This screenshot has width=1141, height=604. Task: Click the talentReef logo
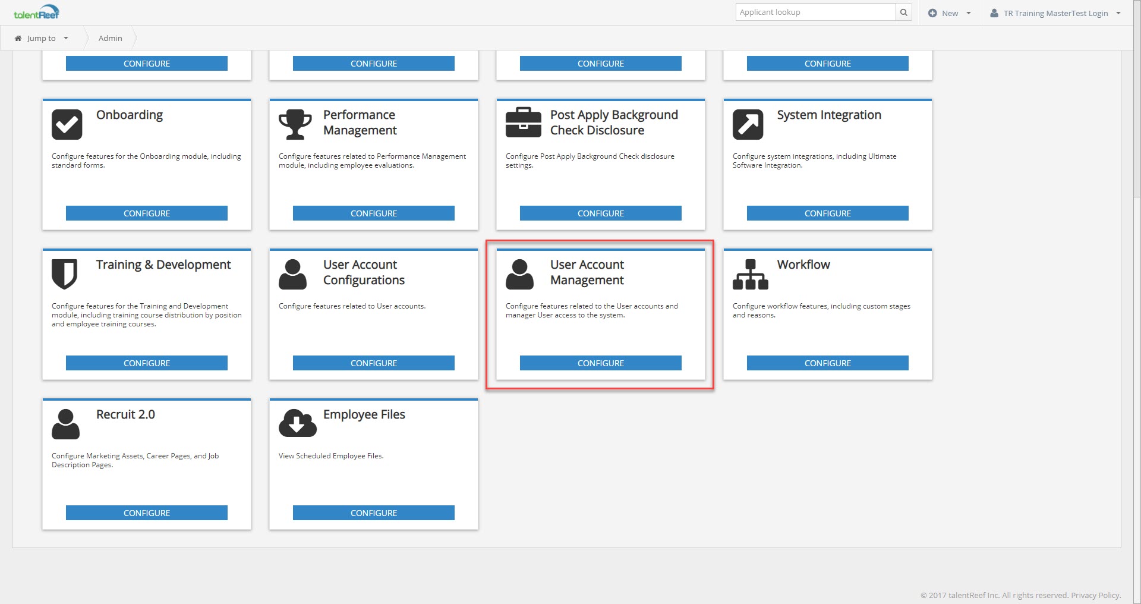[x=36, y=12]
